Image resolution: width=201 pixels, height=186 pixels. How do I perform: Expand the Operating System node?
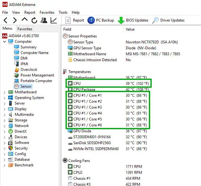4,98
